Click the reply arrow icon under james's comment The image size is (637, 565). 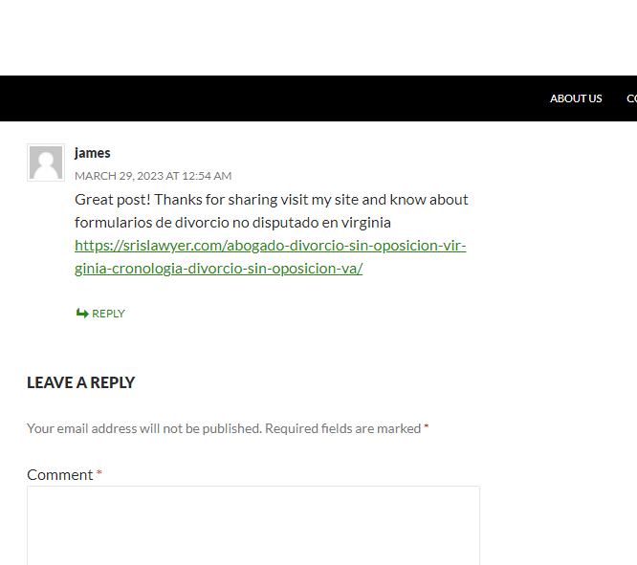[82, 314]
